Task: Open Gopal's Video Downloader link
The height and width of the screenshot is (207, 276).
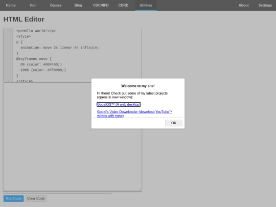Action: pos(134,113)
